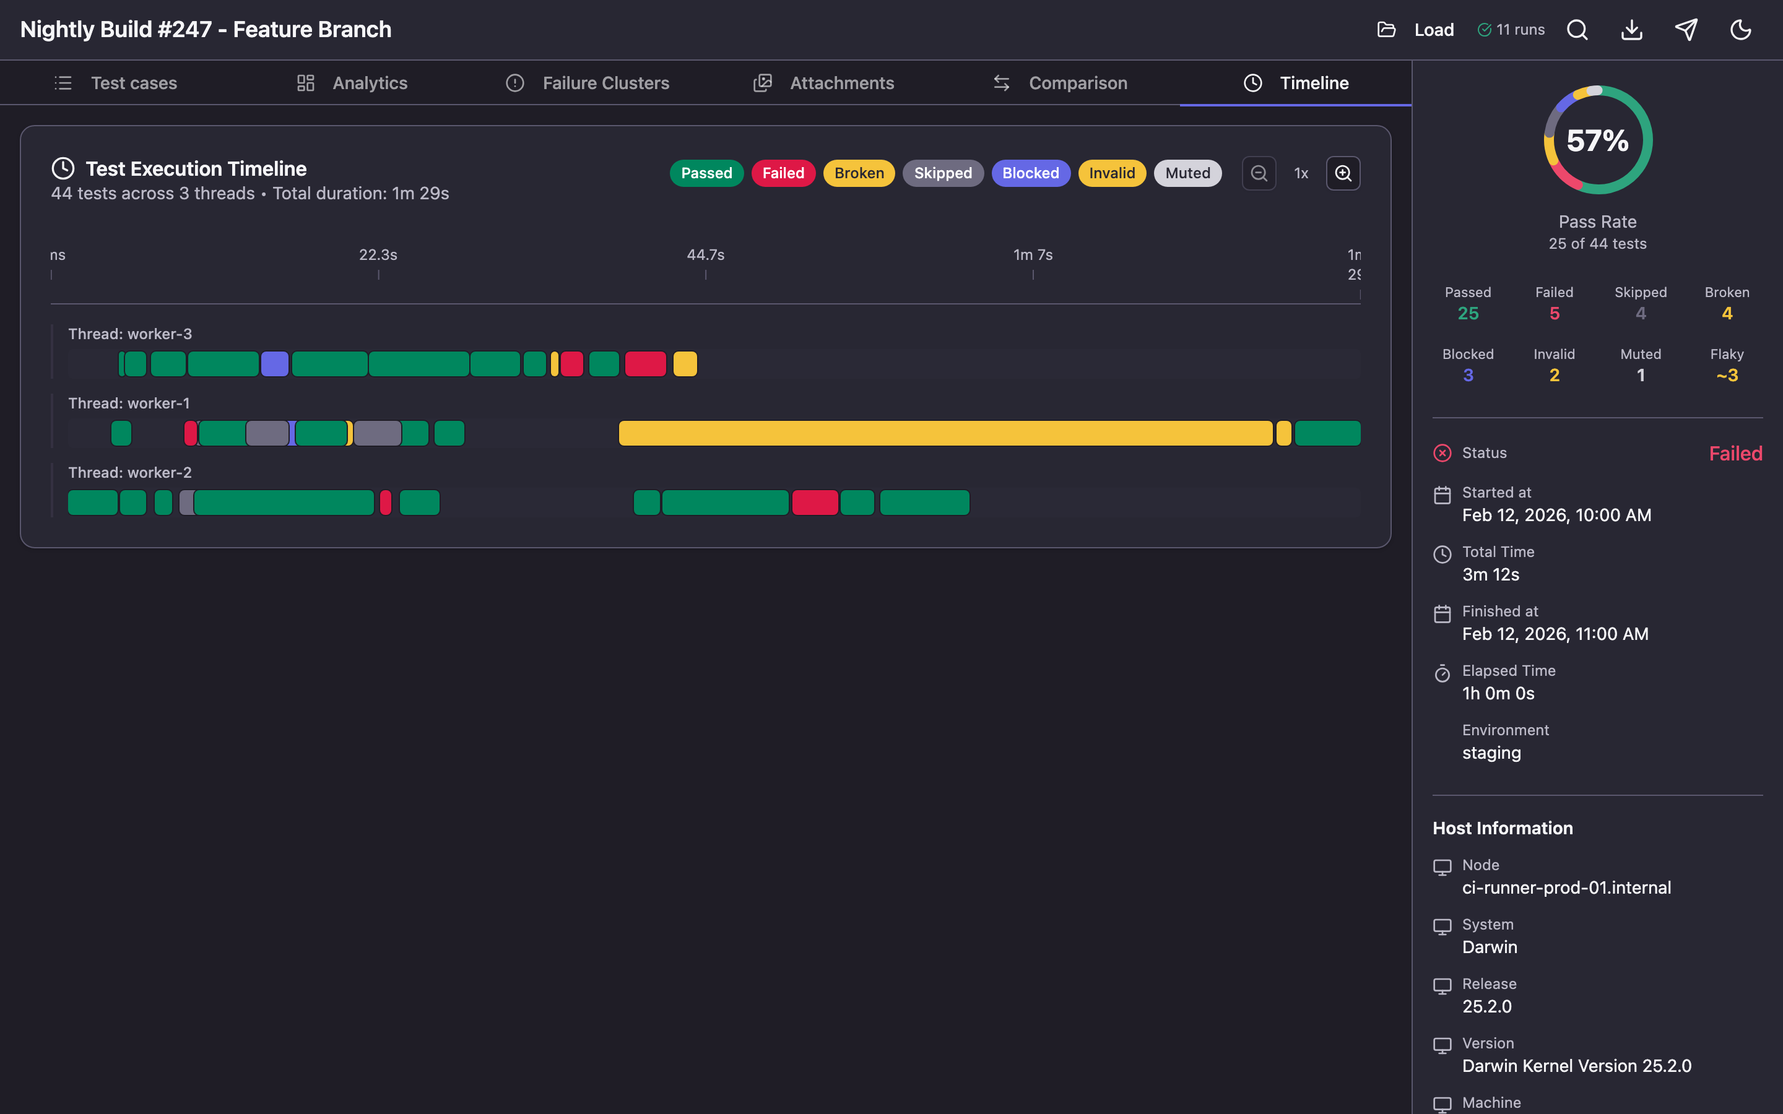The width and height of the screenshot is (1783, 1114).
Task: Open the Comparison tab
Action: 1077,82
